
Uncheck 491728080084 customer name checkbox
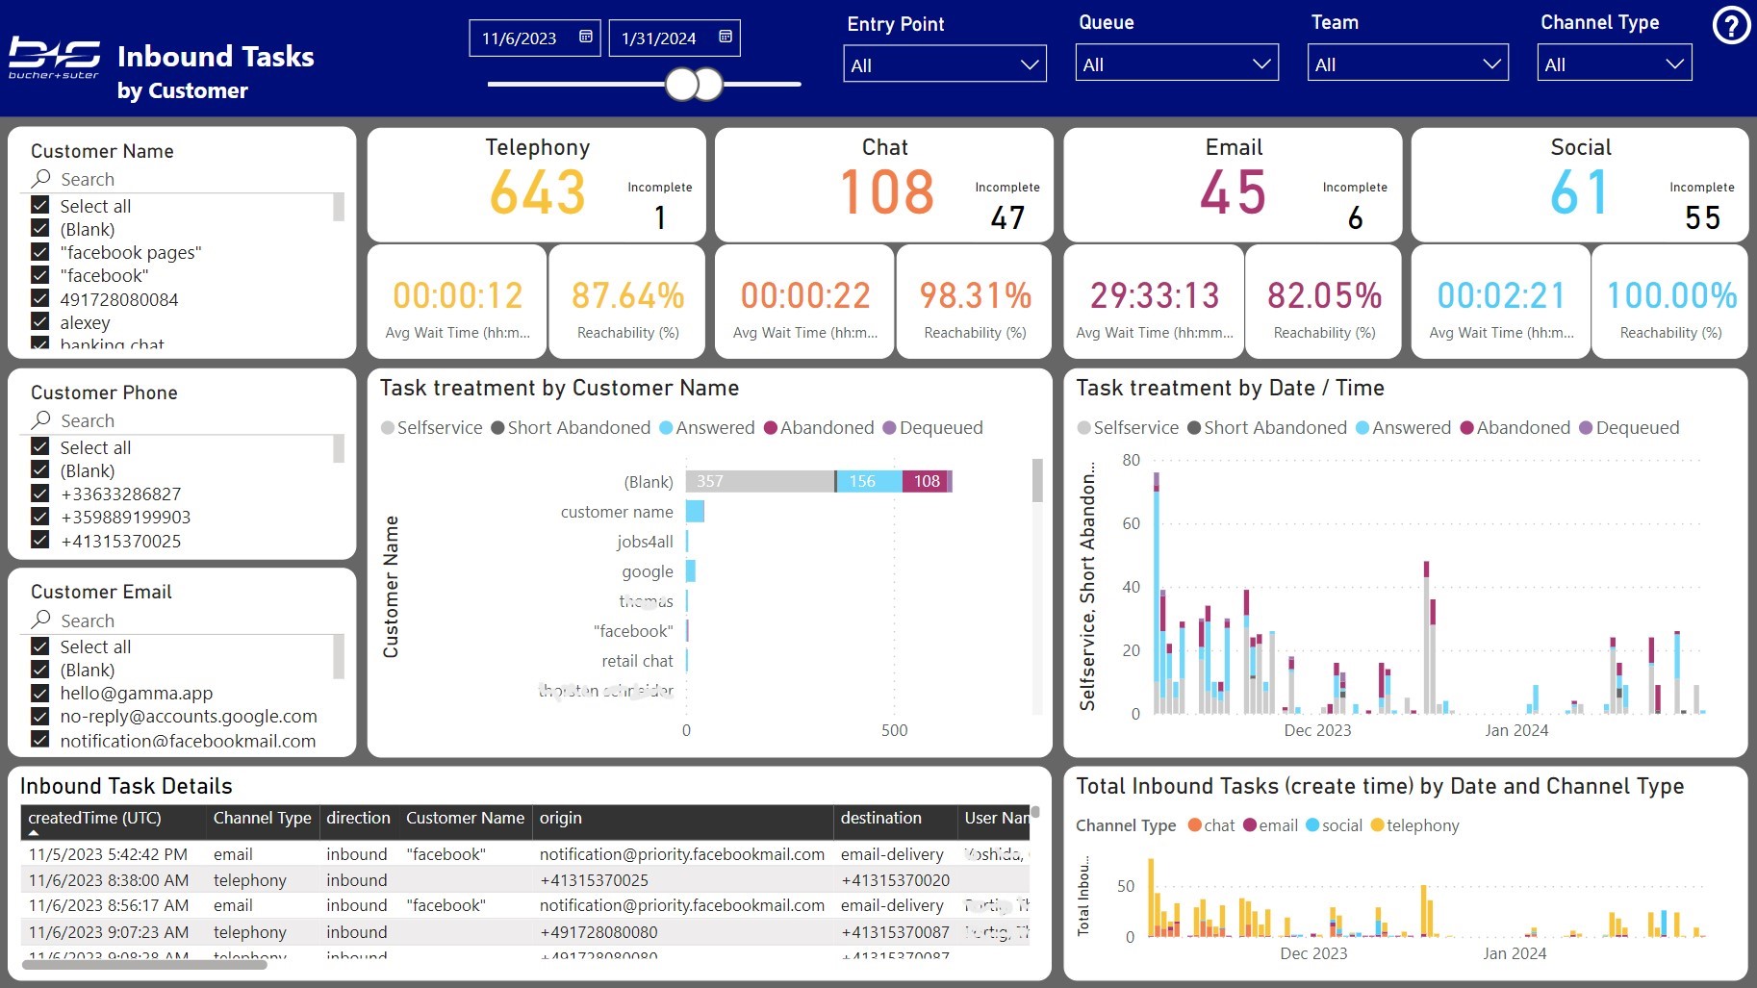pos(40,298)
